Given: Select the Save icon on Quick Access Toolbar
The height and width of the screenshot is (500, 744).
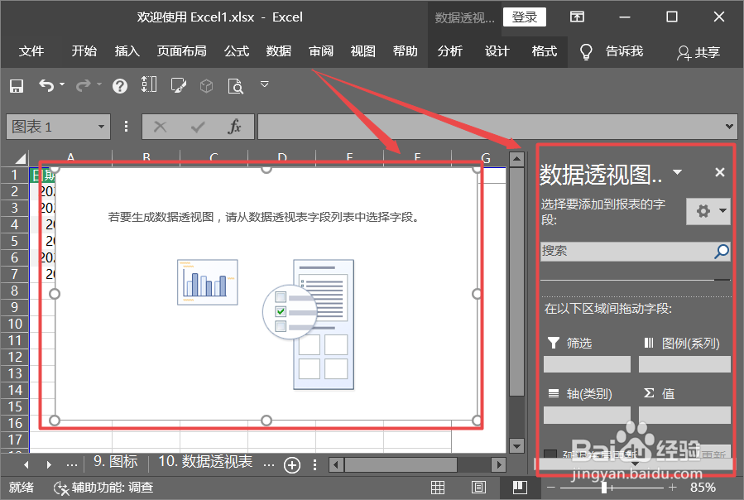Looking at the screenshot, I should tap(17, 85).
